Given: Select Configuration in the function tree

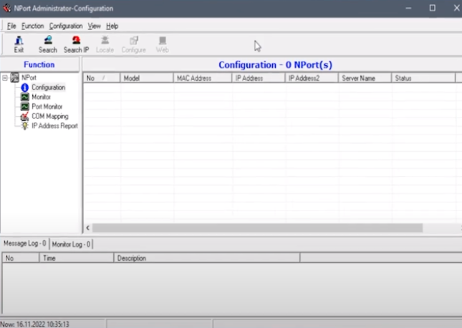Looking at the screenshot, I should (x=48, y=87).
